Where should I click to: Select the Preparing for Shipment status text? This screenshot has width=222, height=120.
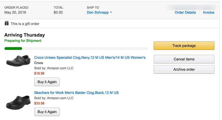(x=23, y=41)
